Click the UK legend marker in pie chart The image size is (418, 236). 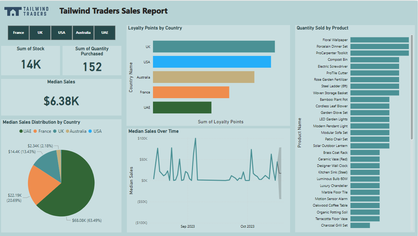click(x=55, y=131)
